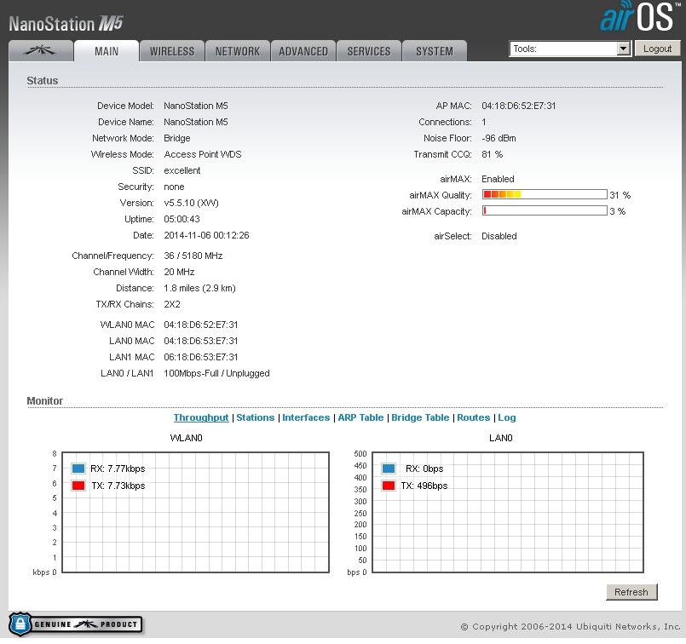Expand the Tools dropdown arrow
Viewport: 686px width, 644px height.
click(624, 49)
